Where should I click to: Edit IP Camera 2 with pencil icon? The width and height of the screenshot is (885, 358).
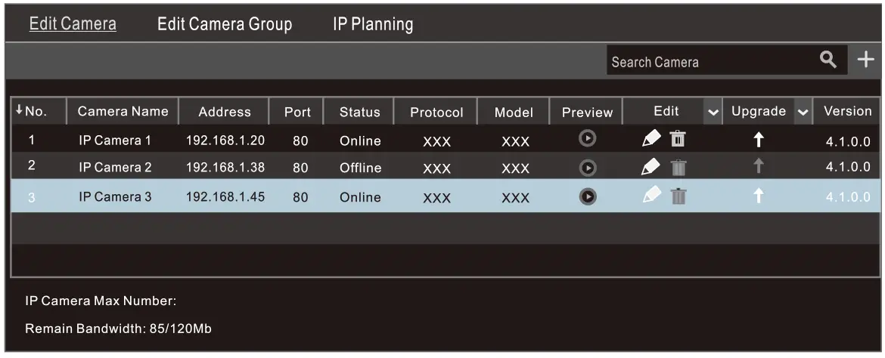(652, 168)
